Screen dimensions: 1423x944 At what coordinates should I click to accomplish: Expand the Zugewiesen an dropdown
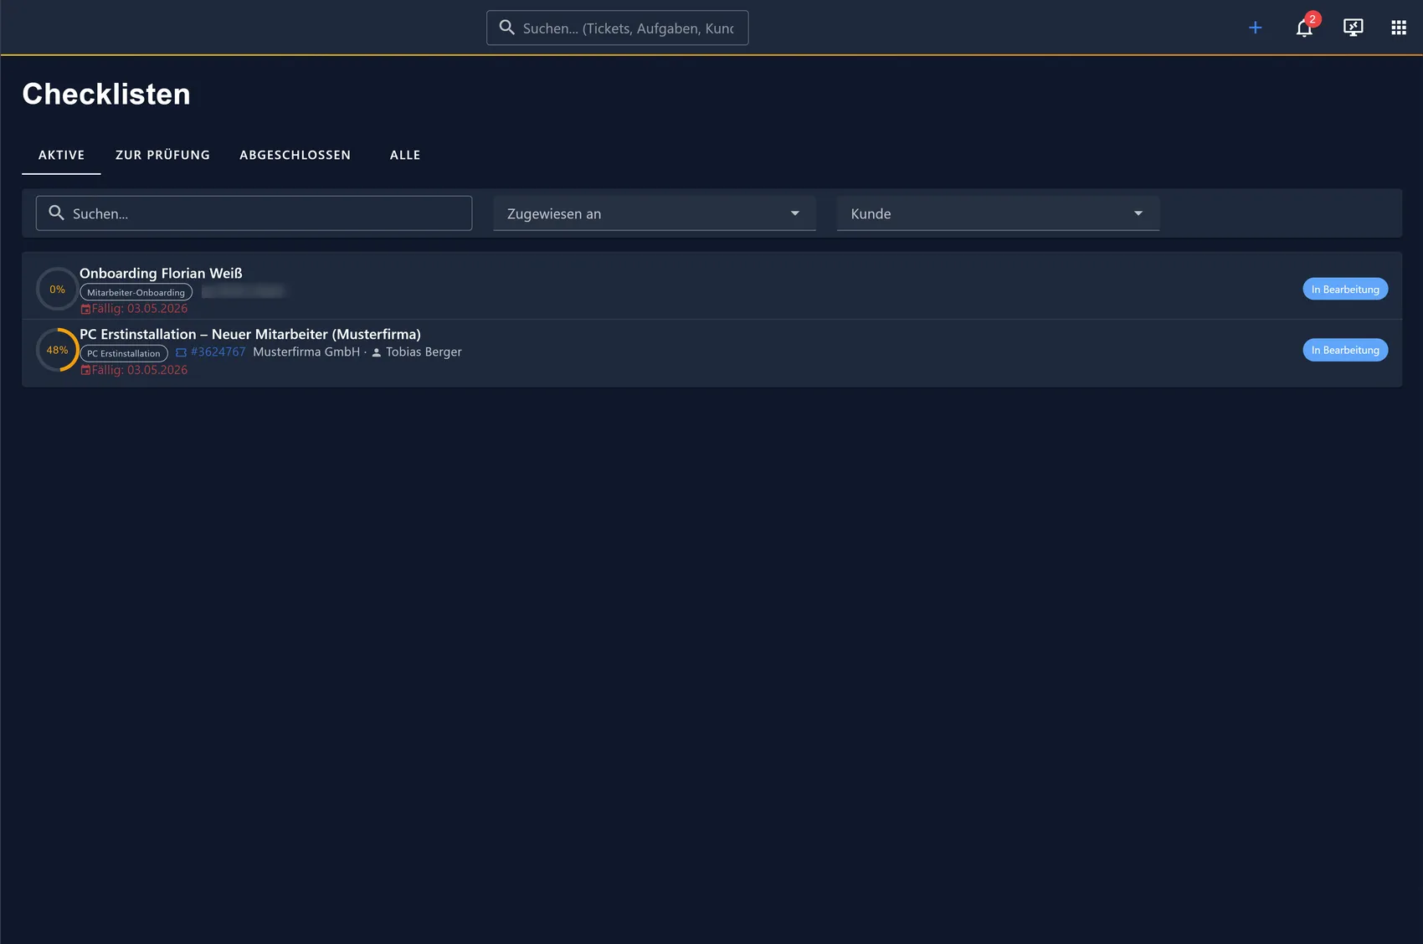(x=654, y=213)
